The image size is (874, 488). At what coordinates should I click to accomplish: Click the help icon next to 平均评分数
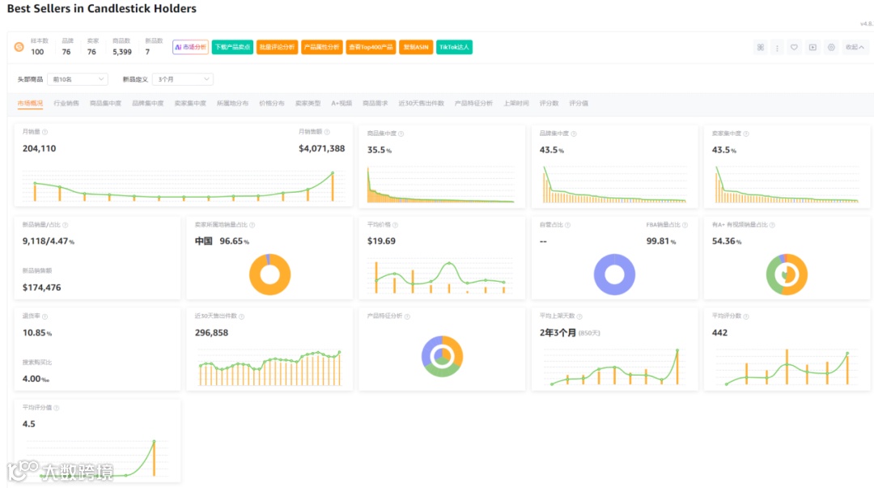746,316
